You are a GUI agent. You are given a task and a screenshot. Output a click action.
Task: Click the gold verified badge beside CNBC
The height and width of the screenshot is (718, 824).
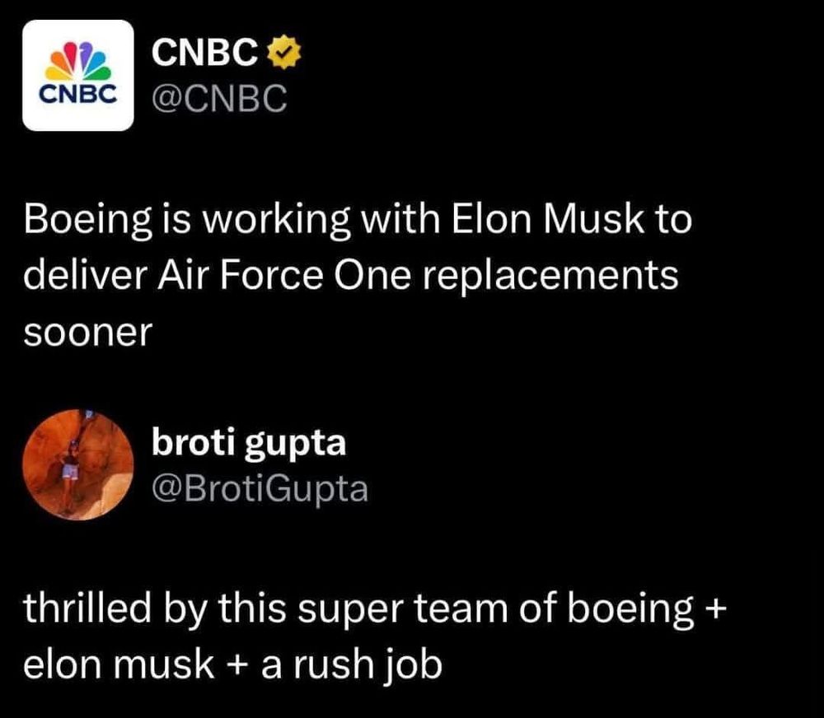[285, 52]
